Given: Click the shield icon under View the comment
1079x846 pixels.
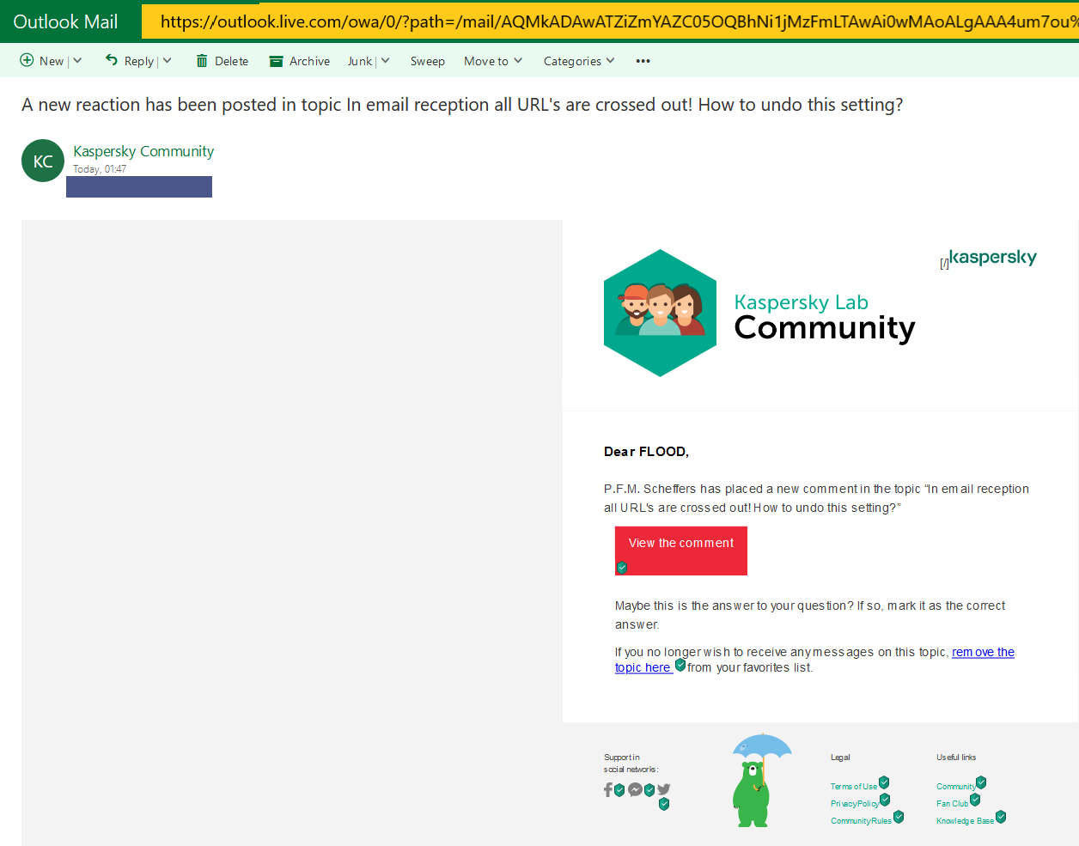Looking at the screenshot, I should point(622,567).
